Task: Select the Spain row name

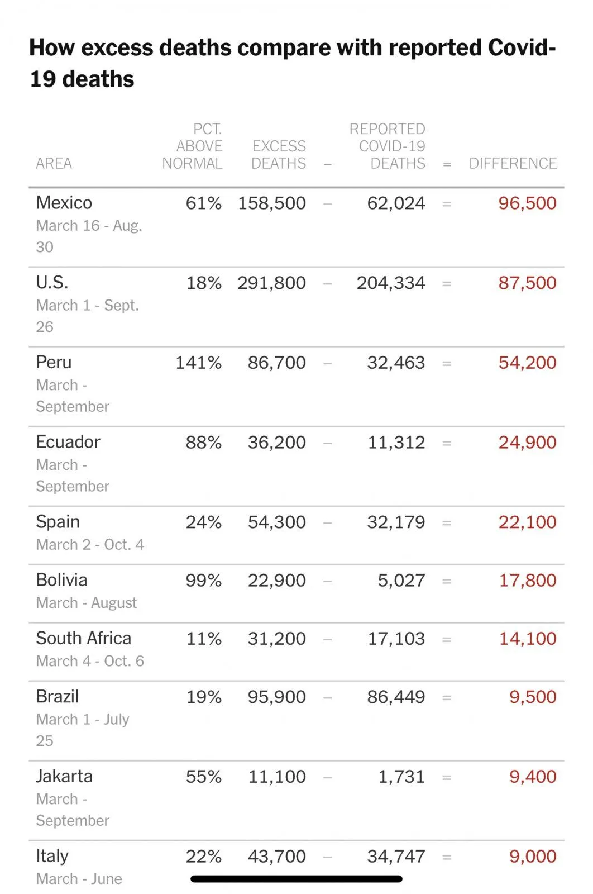Action: [x=58, y=522]
